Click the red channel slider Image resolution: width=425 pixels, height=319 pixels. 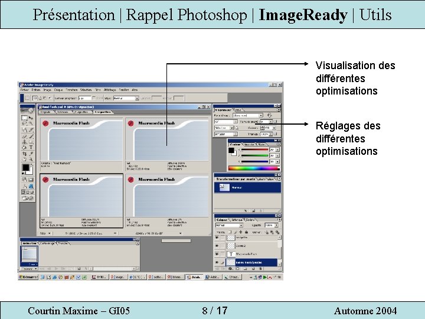(x=254, y=149)
